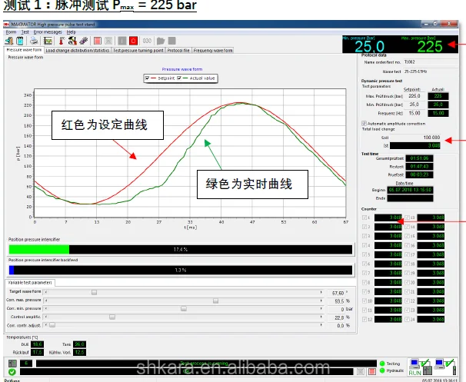The image size is (466, 382).
Task: Toggle Automatic amplitude correction checkbox
Action: [364, 123]
